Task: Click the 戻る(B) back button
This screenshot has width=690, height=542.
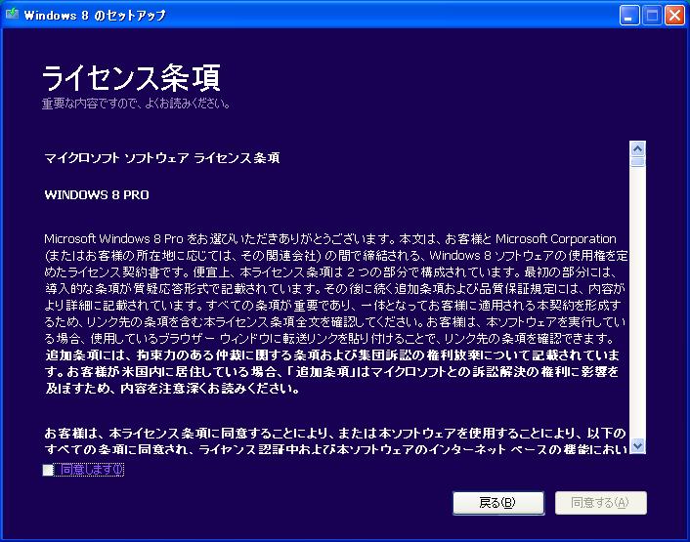Action: [x=498, y=502]
